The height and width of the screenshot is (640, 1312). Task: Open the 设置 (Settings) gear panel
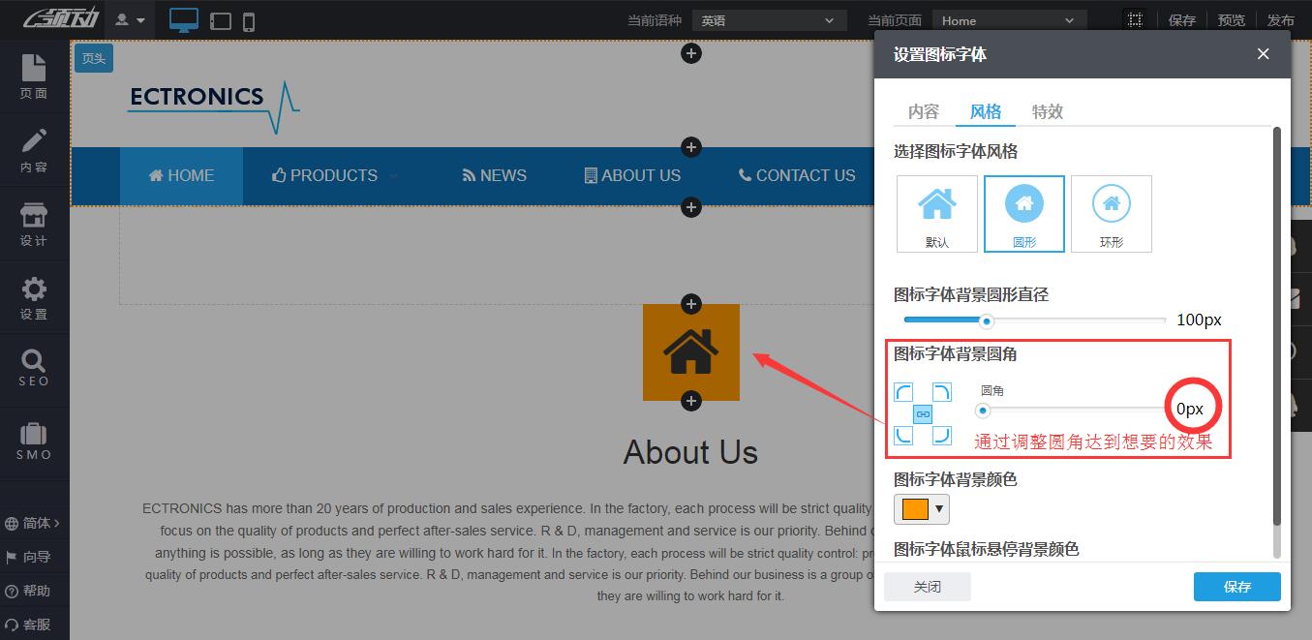point(34,298)
